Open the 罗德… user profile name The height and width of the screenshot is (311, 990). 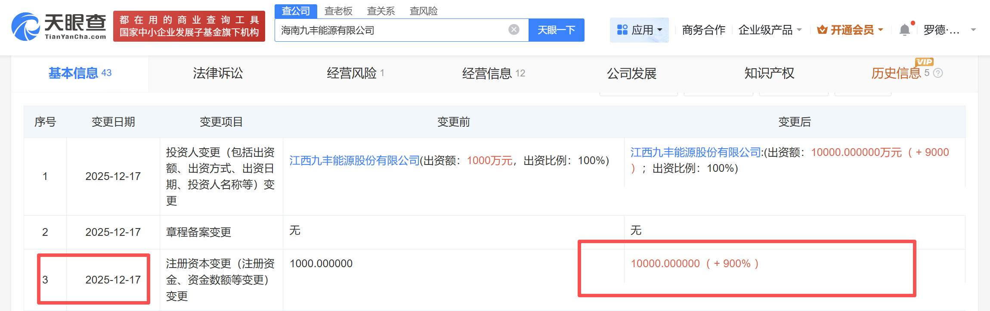coord(941,30)
